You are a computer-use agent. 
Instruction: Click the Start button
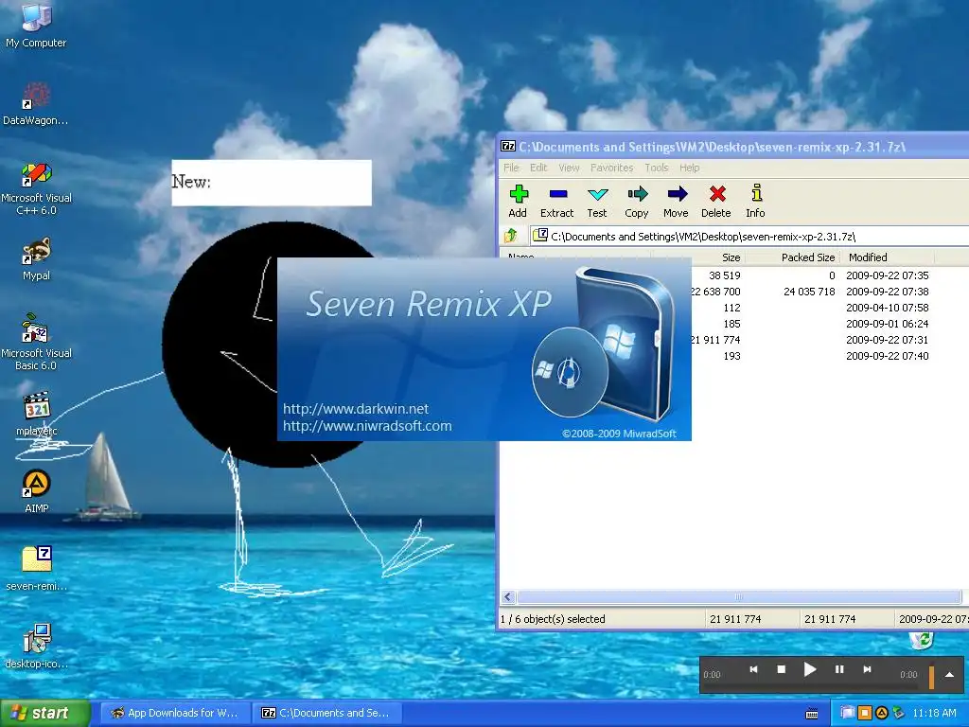click(x=44, y=714)
